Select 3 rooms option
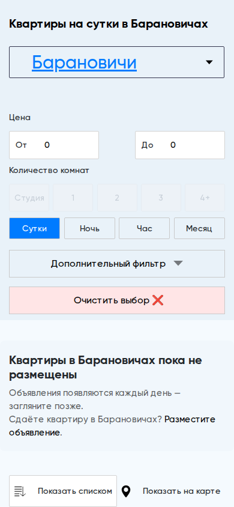The width and height of the screenshot is (234, 507). (161, 198)
